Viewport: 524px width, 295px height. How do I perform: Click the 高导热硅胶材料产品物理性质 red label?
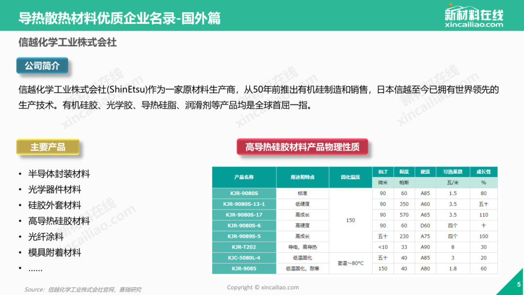pos(302,147)
